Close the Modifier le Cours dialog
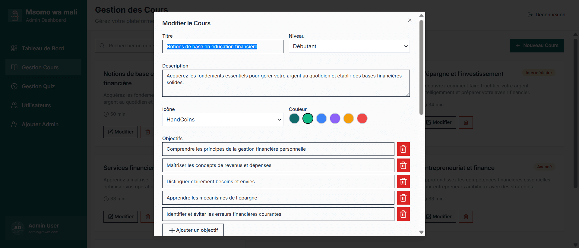The width and height of the screenshot is (579, 248). coord(410,20)
